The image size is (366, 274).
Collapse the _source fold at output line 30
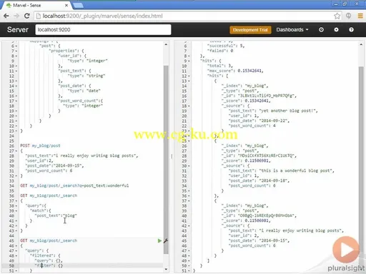coord(189,166)
